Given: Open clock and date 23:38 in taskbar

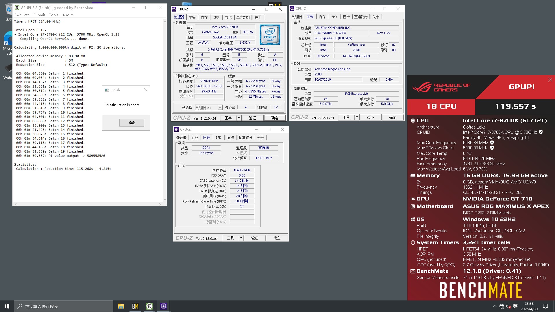Looking at the screenshot, I should tap(529, 306).
